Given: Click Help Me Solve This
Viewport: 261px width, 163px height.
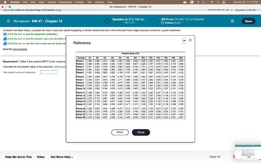Looking at the screenshot, I should click(x=18, y=157).
